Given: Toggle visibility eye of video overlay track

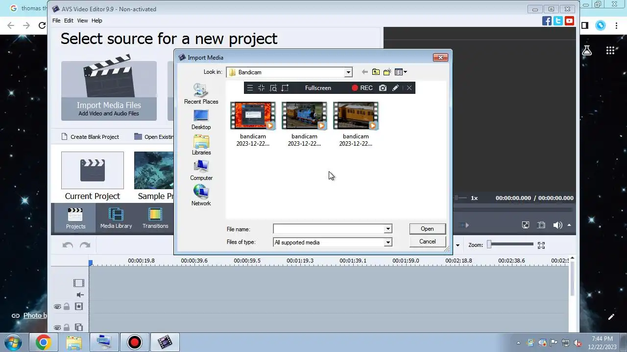Looking at the screenshot, I should 57,328.
